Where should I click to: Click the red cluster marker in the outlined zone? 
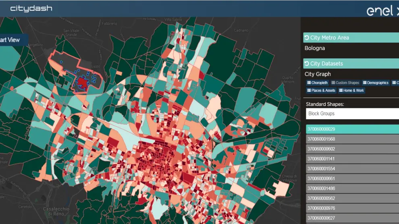click(83, 82)
